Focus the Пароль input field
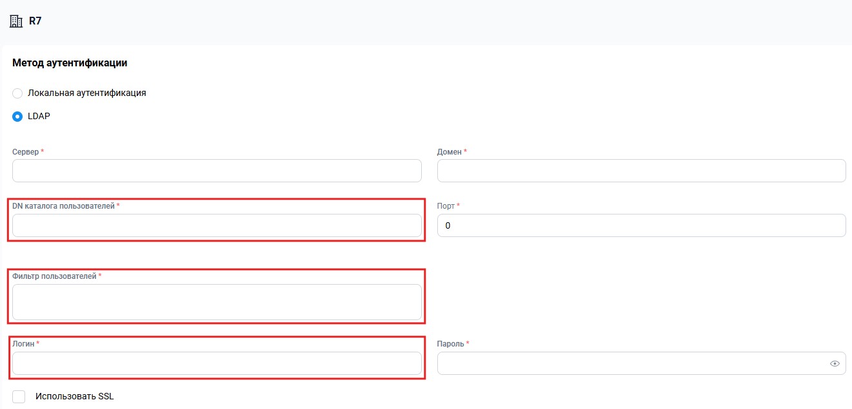Screen dimensions: 852x409 click(642, 363)
